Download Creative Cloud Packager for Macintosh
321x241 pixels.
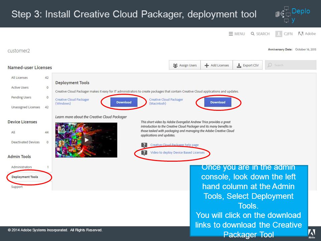coord(218,102)
